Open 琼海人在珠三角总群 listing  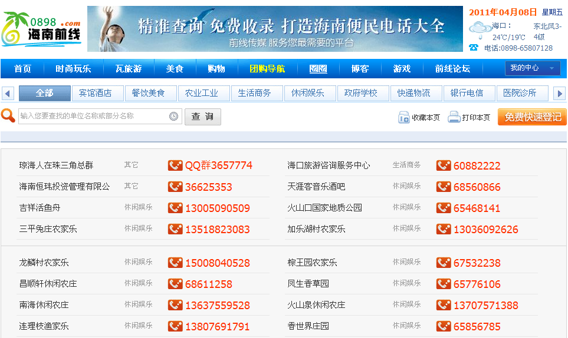click(56, 165)
